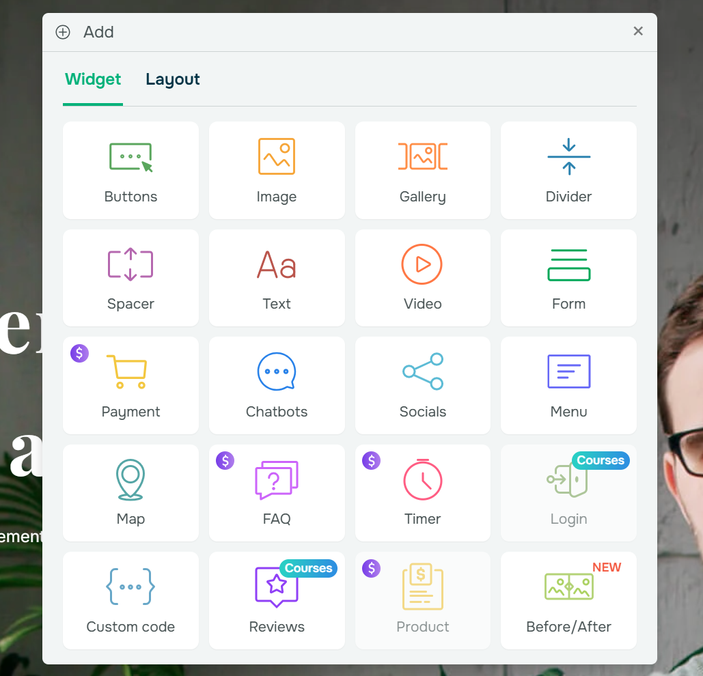Add a Buttons widget
The width and height of the screenshot is (703, 676).
[x=130, y=170]
